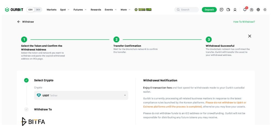
Task: Click the Withdraw To heading
Action: coord(43,109)
